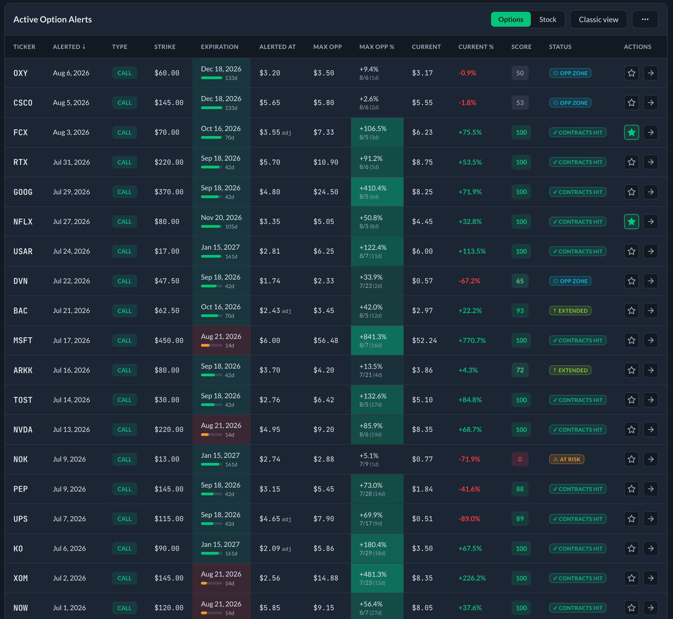Image resolution: width=673 pixels, height=619 pixels.
Task: Sort by CURRENT % column header
Action: click(476, 47)
